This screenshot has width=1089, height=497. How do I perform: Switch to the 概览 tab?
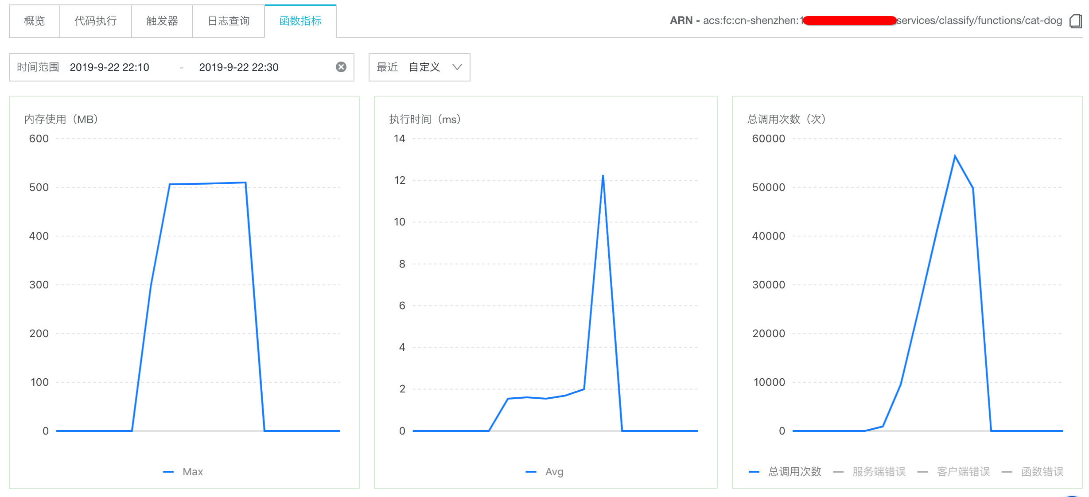click(35, 21)
